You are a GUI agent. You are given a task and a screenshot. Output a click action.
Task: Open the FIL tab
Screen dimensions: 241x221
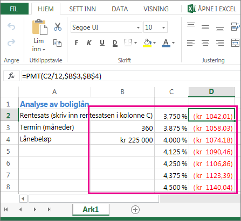click(x=14, y=9)
